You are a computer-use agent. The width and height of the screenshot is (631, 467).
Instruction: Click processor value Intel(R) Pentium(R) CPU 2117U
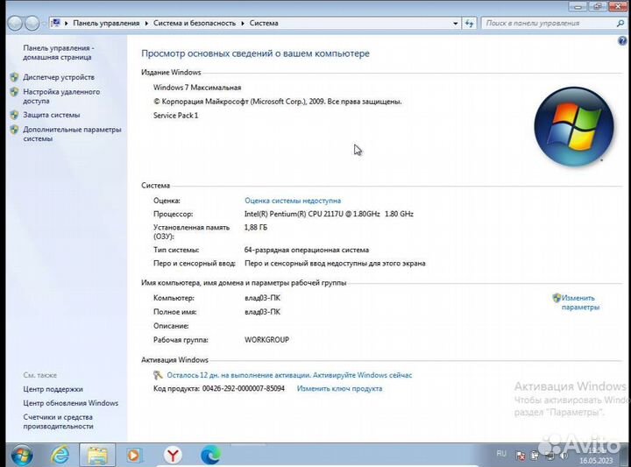point(329,214)
